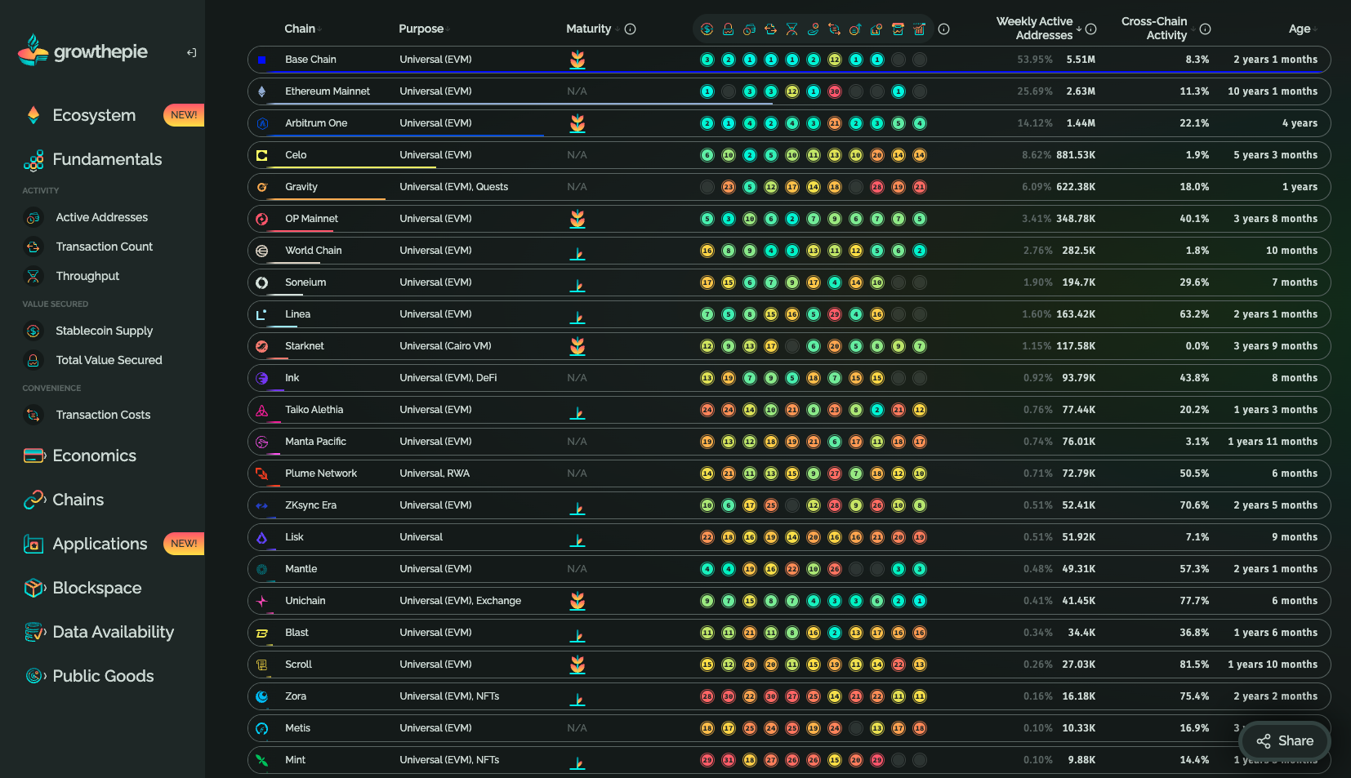Image resolution: width=1351 pixels, height=778 pixels.
Task: Click the Share button
Action: 1285,740
